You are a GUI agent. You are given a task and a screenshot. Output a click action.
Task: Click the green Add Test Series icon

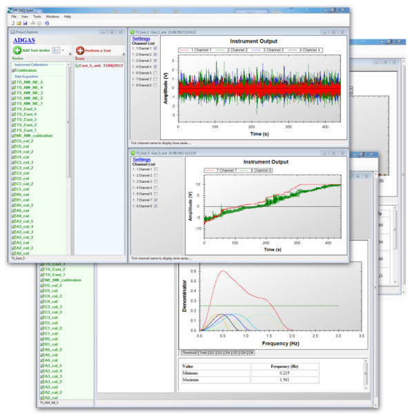[17, 50]
